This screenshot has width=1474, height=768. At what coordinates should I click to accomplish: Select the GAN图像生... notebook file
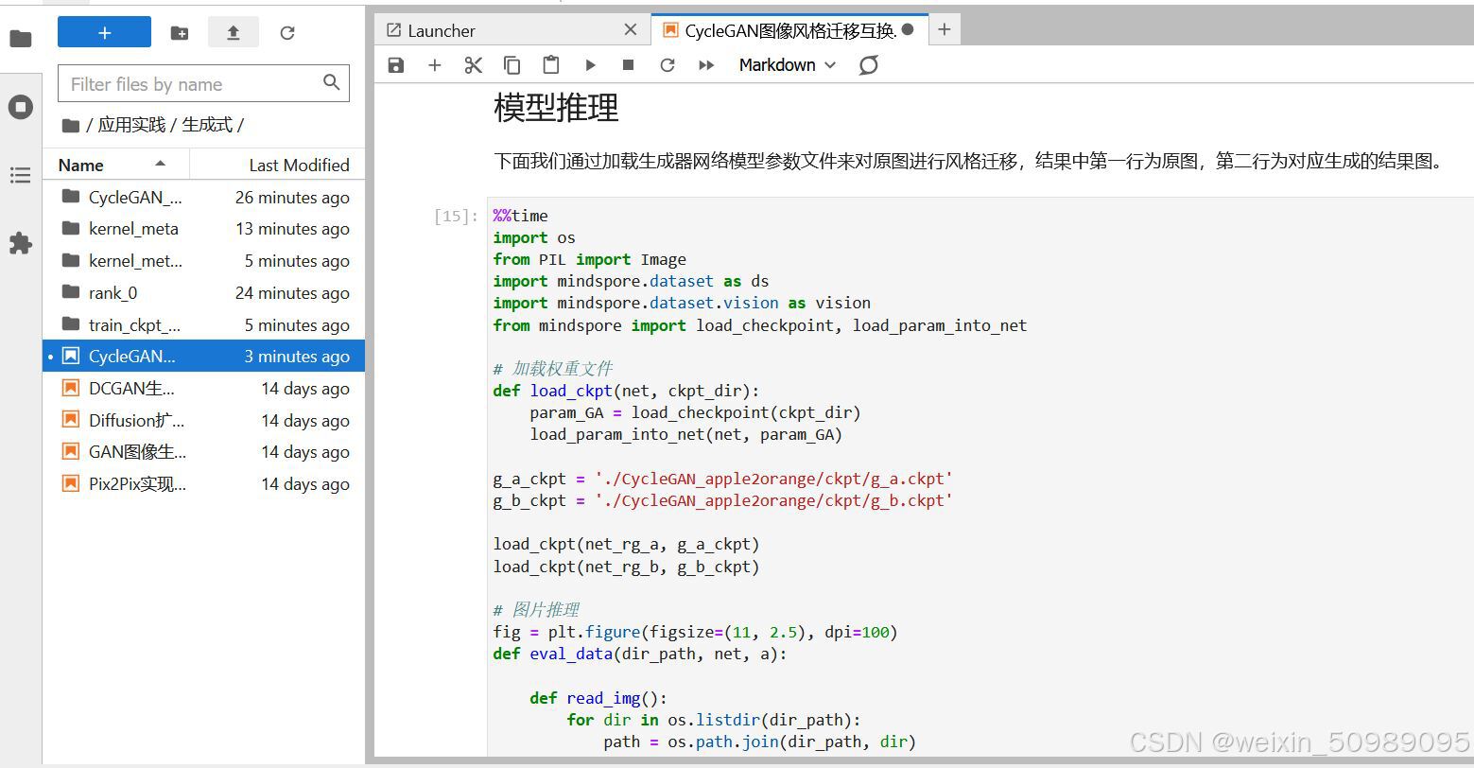pos(203,452)
